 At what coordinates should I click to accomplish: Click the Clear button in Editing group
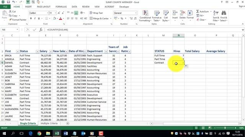[x=202, y=20]
